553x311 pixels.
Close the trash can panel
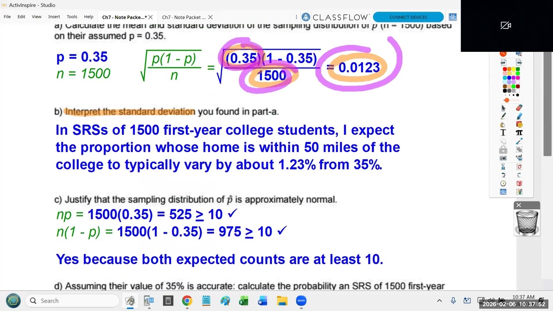coord(519,205)
